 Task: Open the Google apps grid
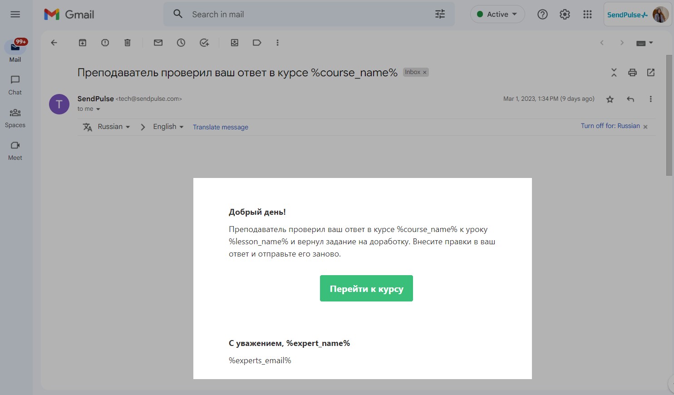coord(587,15)
